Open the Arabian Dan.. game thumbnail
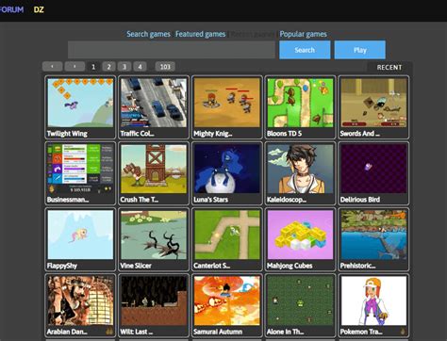Screen dimensions: 447x341 tap(80, 300)
